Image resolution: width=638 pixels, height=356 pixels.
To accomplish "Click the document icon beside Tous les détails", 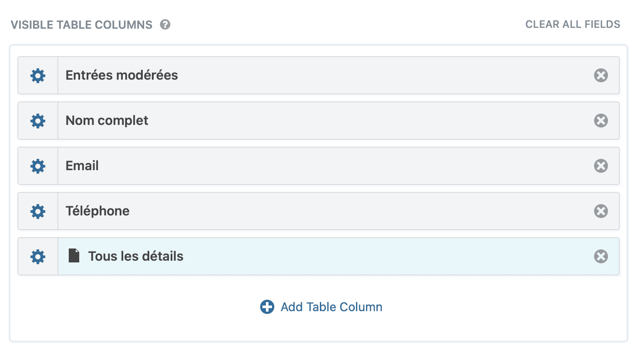I will tap(74, 256).
